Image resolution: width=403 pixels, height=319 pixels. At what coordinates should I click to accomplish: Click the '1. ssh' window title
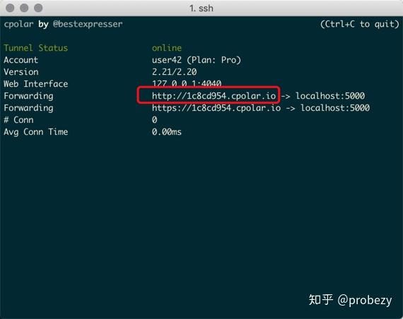click(201, 8)
